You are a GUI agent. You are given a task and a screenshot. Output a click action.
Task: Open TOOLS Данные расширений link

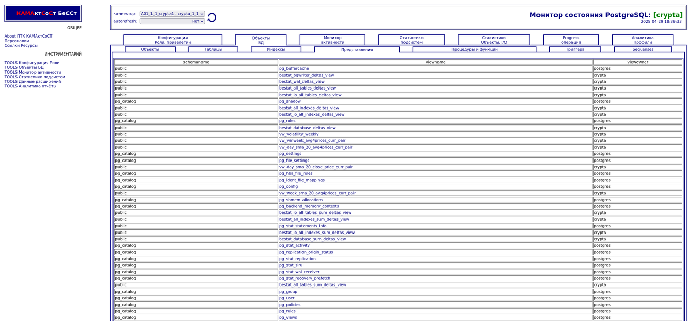point(32,81)
